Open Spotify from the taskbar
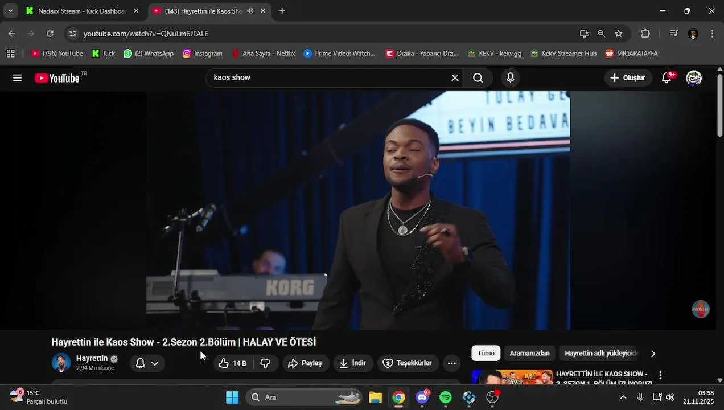 pos(446,397)
